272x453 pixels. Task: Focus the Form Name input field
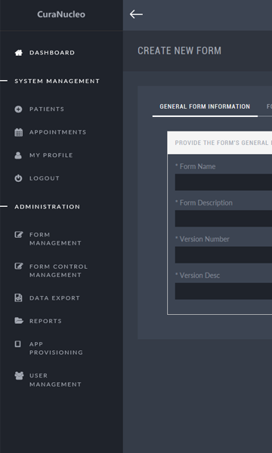(x=224, y=182)
